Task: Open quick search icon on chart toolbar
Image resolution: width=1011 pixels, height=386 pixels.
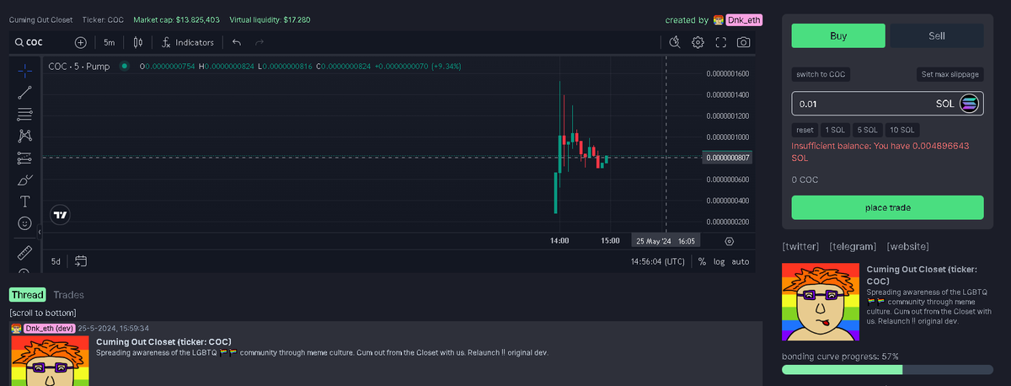Action: click(674, 42)
